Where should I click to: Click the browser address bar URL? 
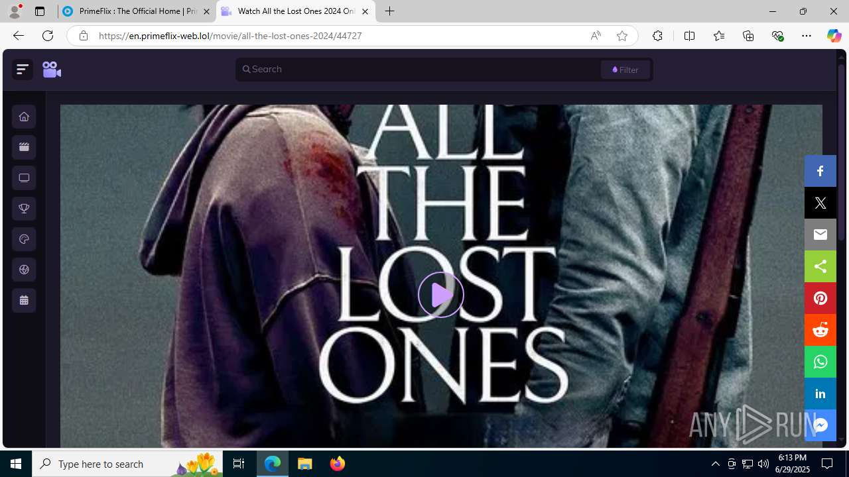pos(230,36)
